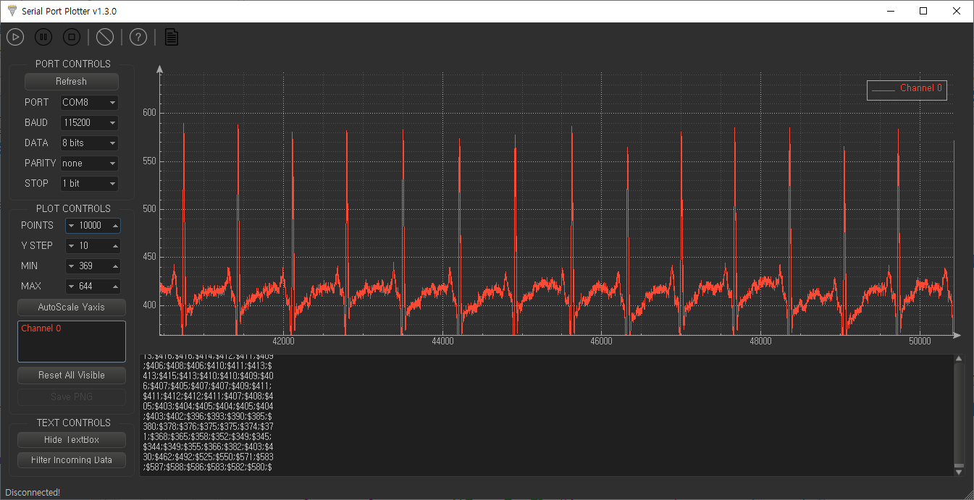
Task: Click the 600 label on the Y axis
Action: pyautogui.click(x=150, y=113)
